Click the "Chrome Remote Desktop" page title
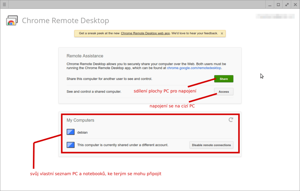This screenshot has width=300, height=191. click(65, 21)
